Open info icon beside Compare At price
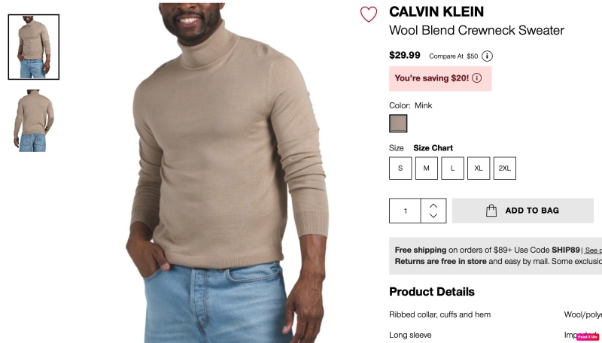The width and height of the screenshot is (602, 343). 487,56
